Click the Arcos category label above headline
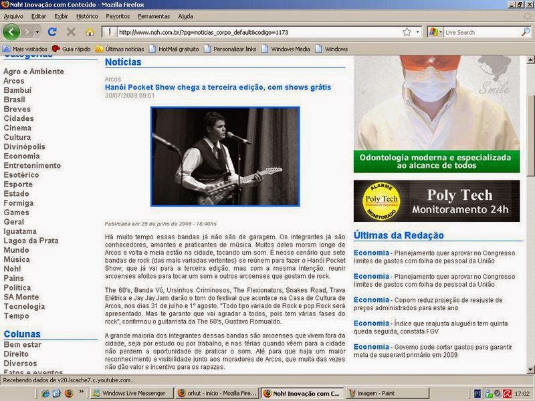 click(113, 79)
